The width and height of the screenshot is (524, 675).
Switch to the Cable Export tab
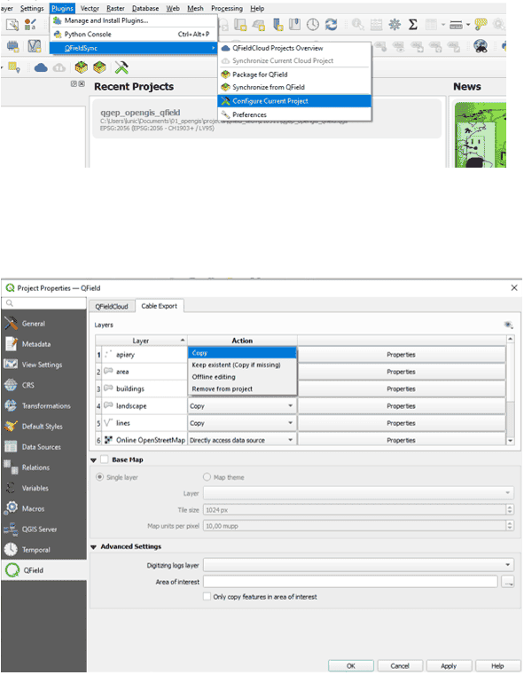tap(160, 306)
